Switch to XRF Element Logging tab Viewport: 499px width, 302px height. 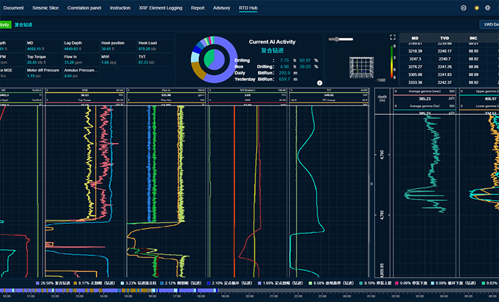point(161,8)
